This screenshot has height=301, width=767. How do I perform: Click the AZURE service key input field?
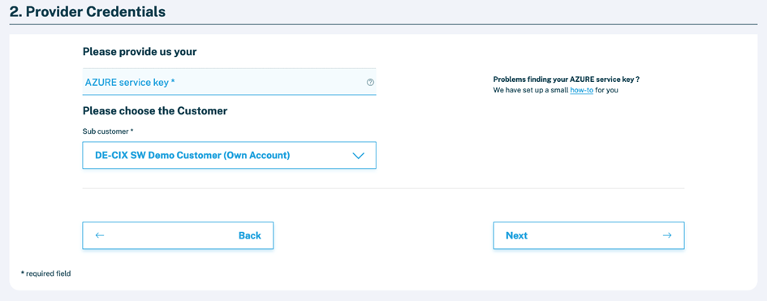[x=229, y=82]
